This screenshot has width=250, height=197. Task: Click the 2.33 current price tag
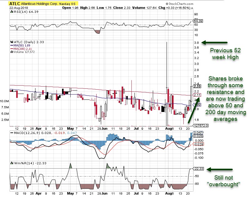tap(197, 86)
